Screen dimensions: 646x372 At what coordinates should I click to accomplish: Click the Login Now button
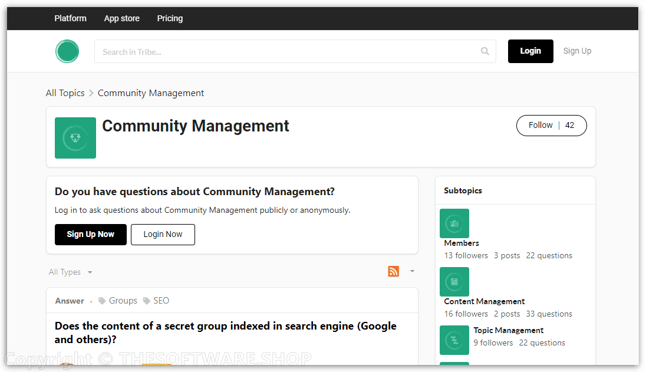[163, 235]
